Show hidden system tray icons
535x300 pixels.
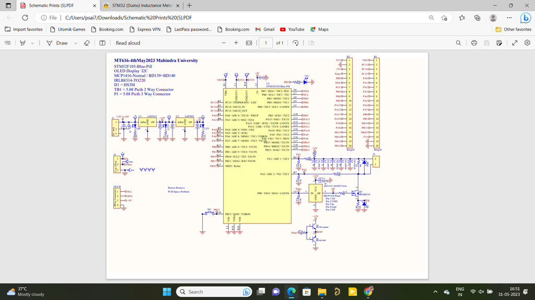click(x=436, y=292)
